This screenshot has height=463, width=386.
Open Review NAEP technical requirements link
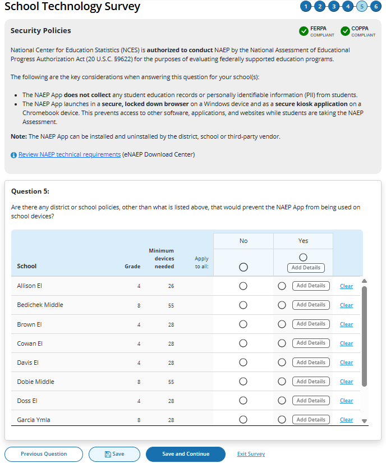pyautogui.click(x=70, y=154)
